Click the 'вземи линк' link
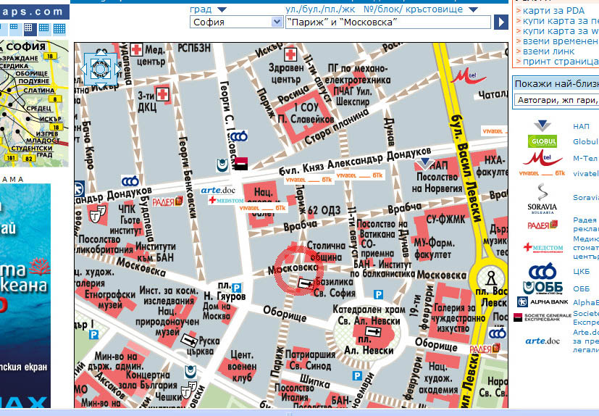 point(548,51)
